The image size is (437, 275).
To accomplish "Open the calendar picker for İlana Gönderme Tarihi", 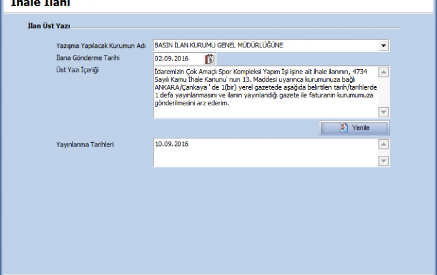I will tap(210, 59).
